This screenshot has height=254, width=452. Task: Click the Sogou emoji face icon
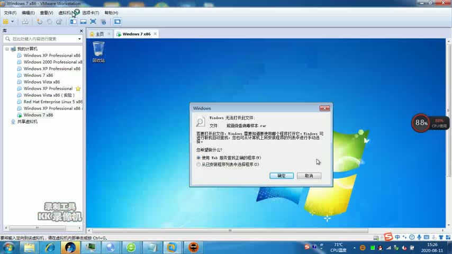412,237
